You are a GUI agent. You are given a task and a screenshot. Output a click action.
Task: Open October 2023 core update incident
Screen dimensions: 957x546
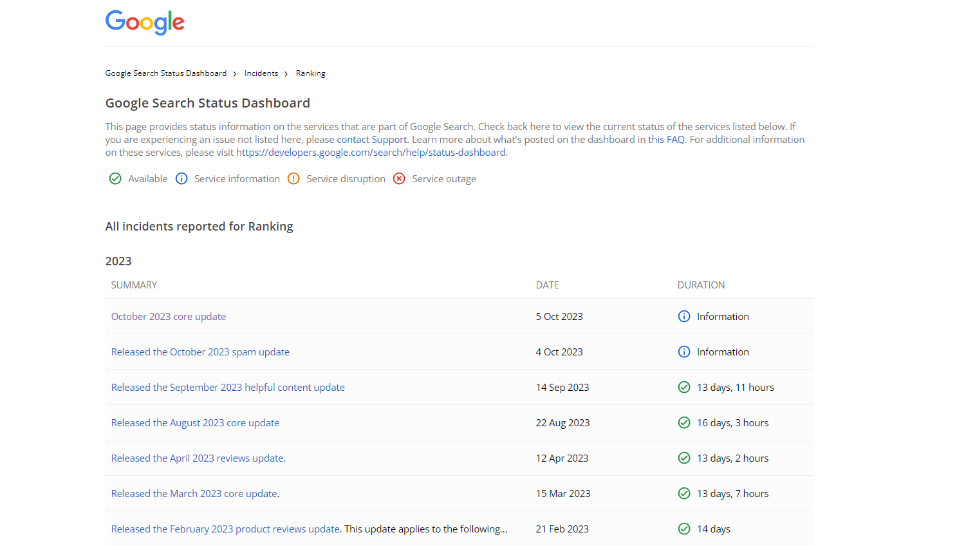click(169, 317)
